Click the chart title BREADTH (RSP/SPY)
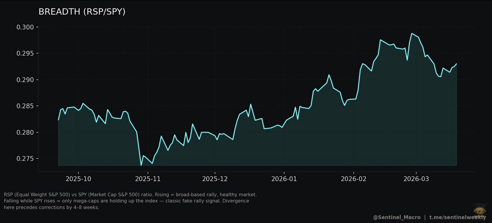The width and height of the screenshot is (492, 223). 82,12
